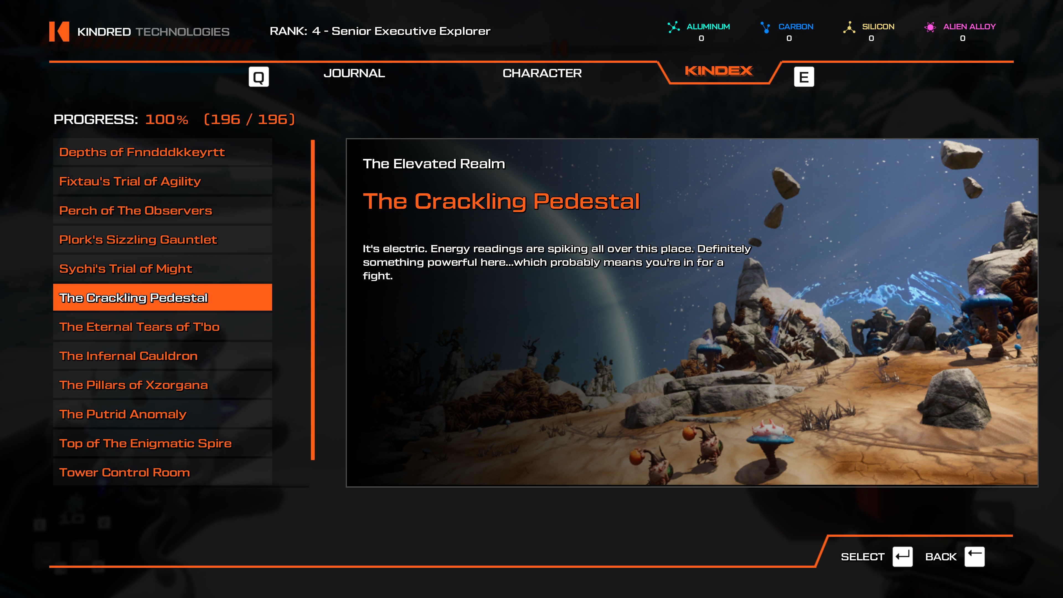This screenshot has height=598, width=1063.
Task: Open The Putrid Anomaly entry
Action: coord(162,414)
